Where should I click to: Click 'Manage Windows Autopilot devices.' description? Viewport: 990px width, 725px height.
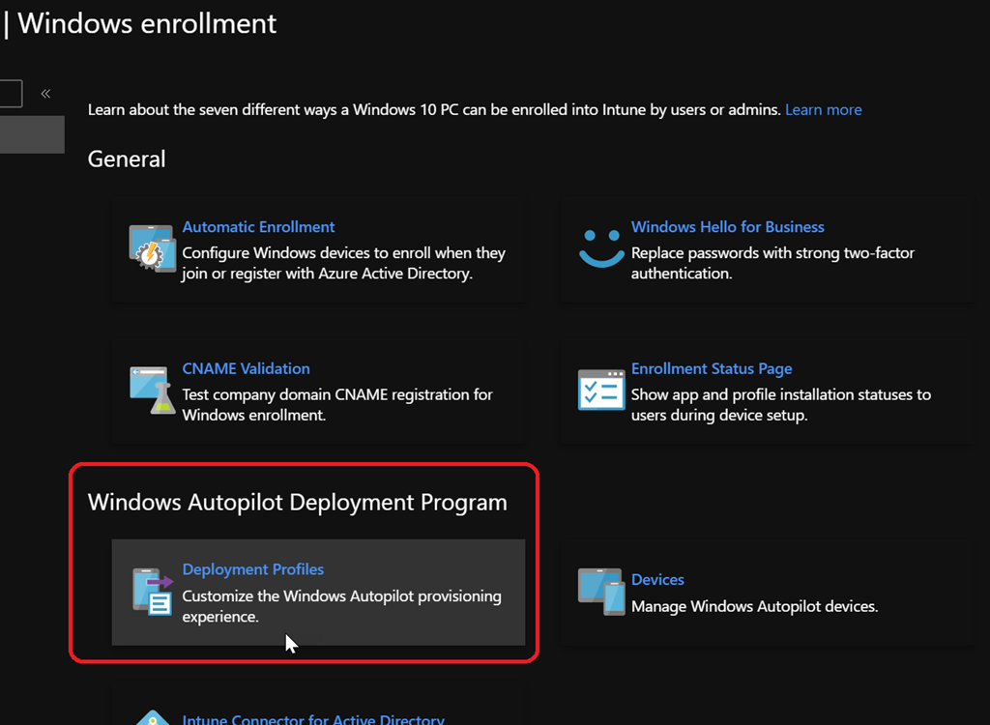754,606
